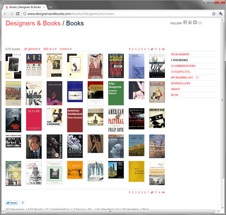Reload the page with refresh icon

(18, 14)
